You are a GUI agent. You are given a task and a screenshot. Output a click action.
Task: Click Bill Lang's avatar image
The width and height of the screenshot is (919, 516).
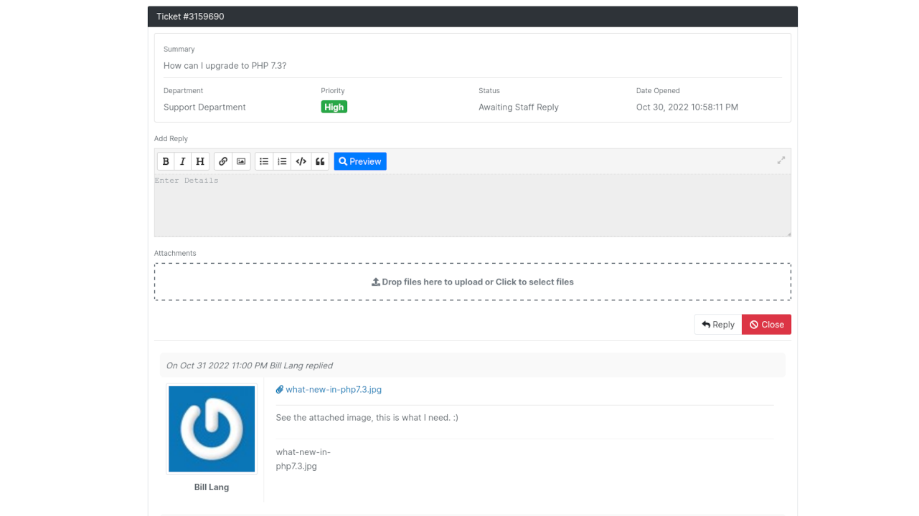point(212,429)
